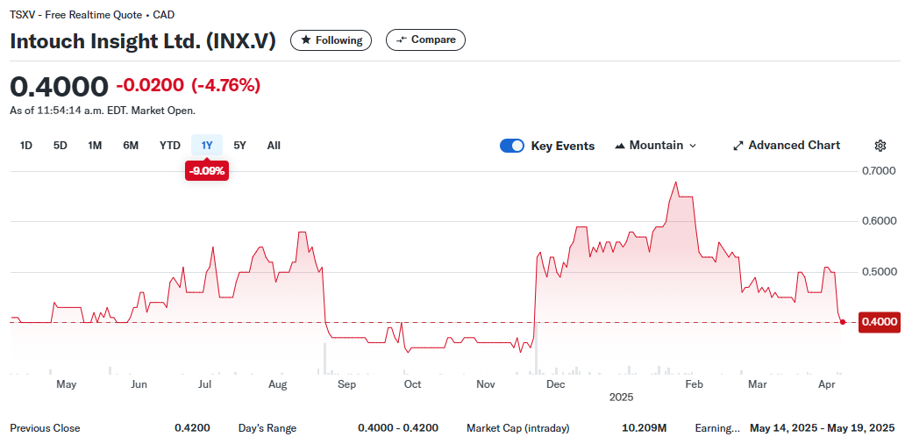Click the 2025 year axis label
This screenshot has width=905, height=437.
coord(621,398)
